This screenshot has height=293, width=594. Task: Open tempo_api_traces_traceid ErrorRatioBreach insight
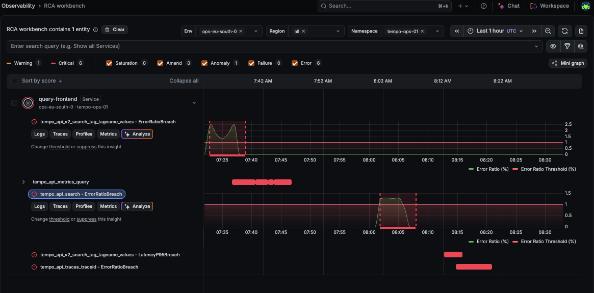click(x=89, y=267)
